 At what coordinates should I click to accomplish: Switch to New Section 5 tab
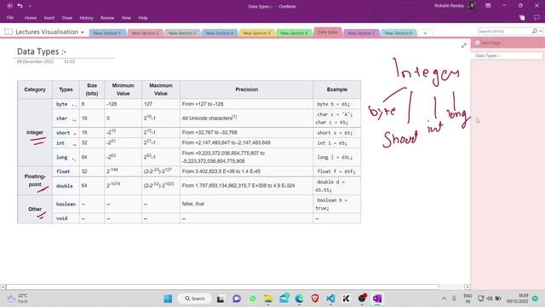pos(256,33)
